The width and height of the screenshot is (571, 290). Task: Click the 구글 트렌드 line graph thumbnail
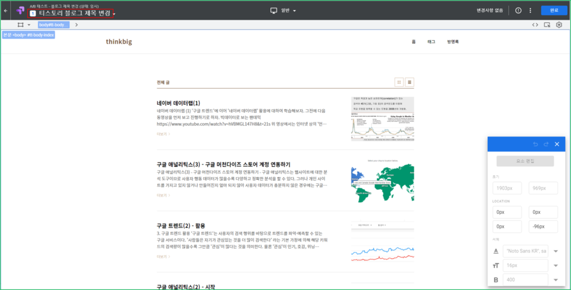click(383, 242)
